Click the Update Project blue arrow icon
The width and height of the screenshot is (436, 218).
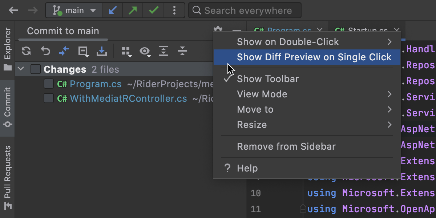[113, 10]
